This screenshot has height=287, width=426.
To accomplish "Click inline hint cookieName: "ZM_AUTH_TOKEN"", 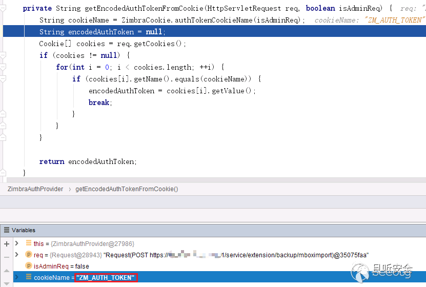I will [x=370, y=20].
